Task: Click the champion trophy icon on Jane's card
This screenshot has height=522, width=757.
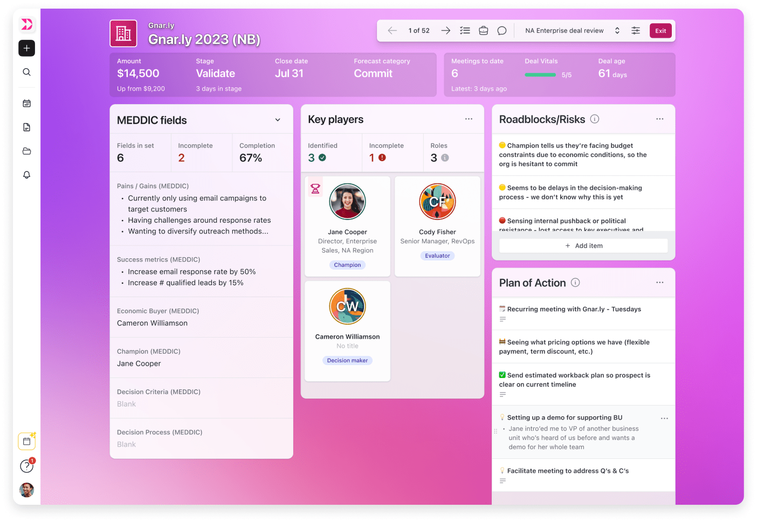Action: click(315, 189)
